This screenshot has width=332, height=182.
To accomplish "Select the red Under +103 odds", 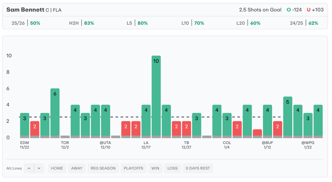I will point(315,10).
